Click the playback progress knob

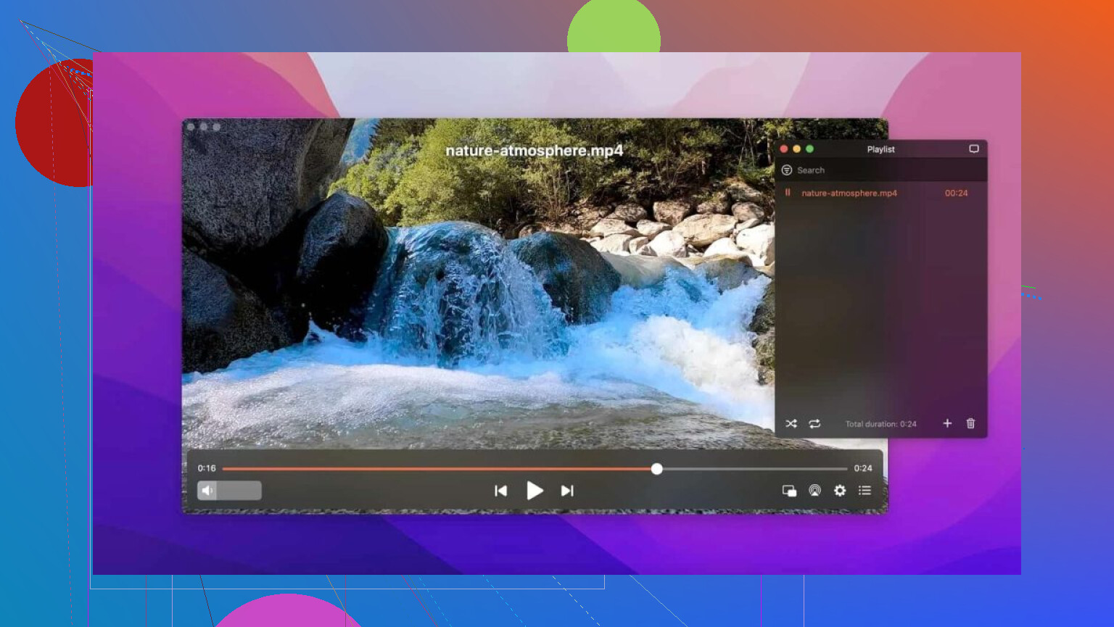656,469
